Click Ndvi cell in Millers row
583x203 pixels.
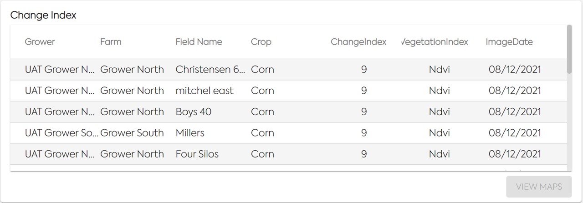[439, 133]
